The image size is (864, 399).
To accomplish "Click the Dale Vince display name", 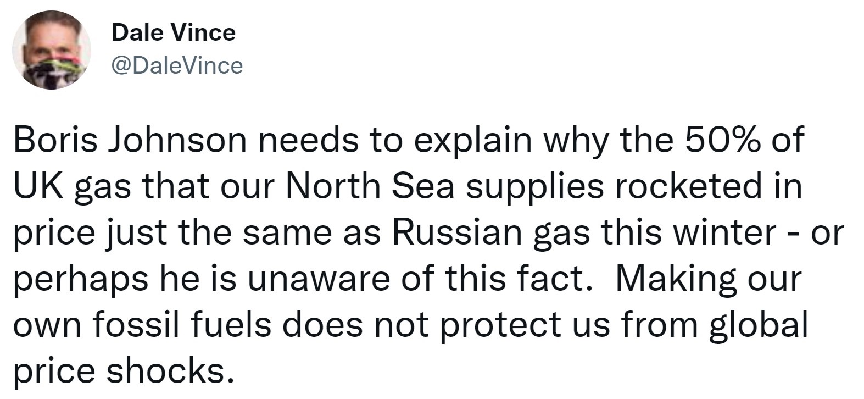I will 174,32.
